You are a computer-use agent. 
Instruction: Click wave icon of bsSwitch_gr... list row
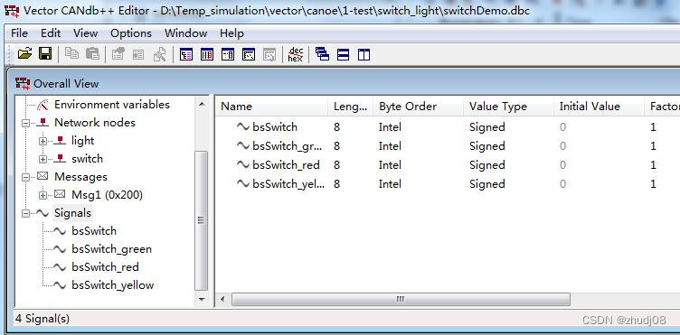[243, 145]
